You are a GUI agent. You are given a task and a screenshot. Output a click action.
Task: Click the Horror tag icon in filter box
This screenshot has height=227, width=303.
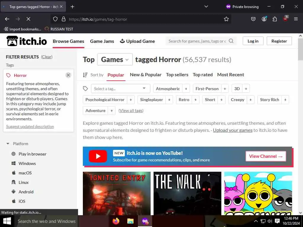[9, 75]
